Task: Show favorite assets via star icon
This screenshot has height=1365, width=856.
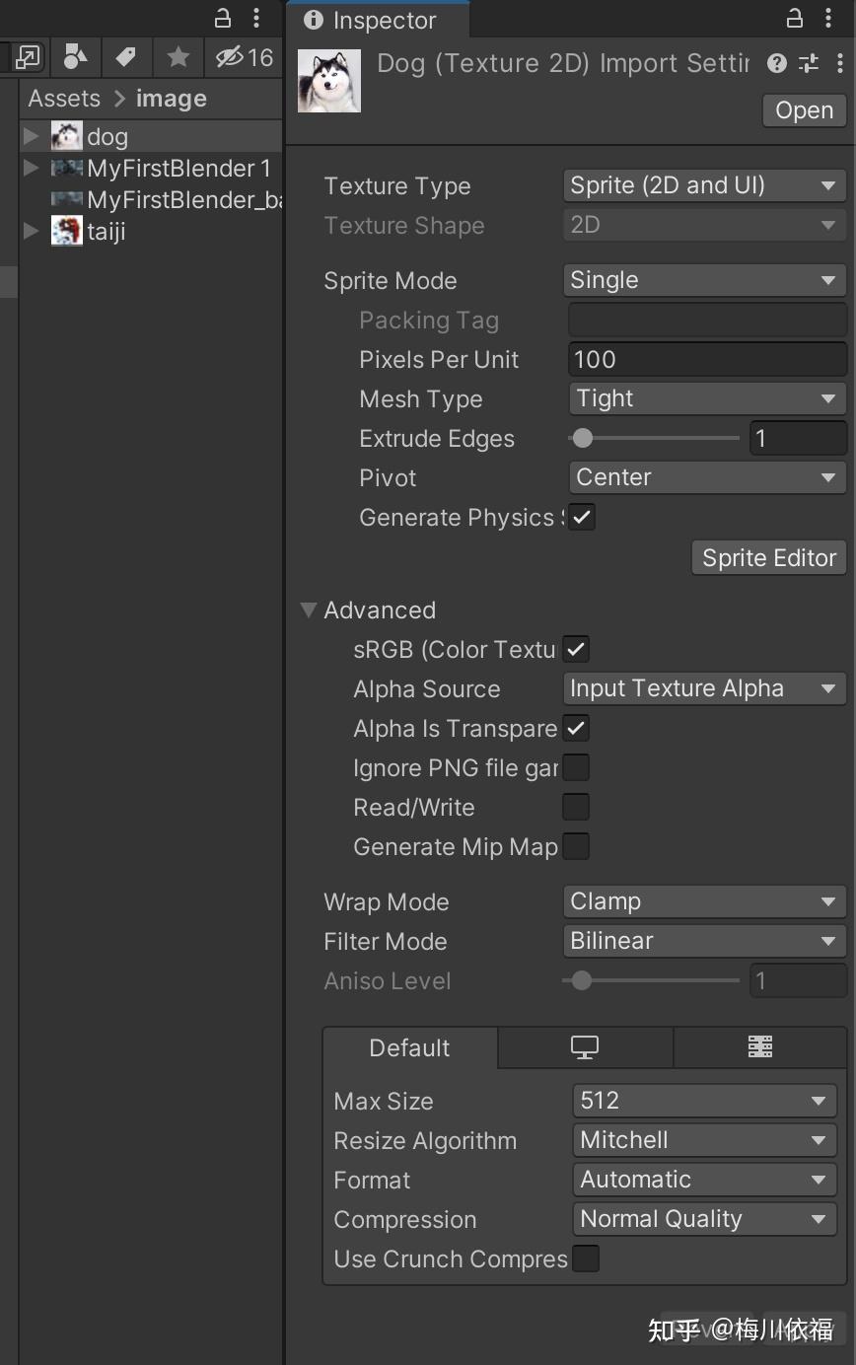Action: pyautogui.click(x=178, y=57)
